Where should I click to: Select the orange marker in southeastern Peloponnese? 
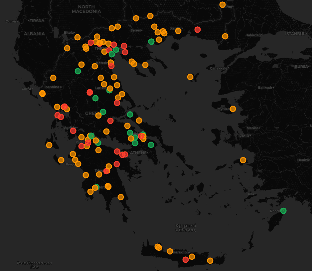pos(121,197)
